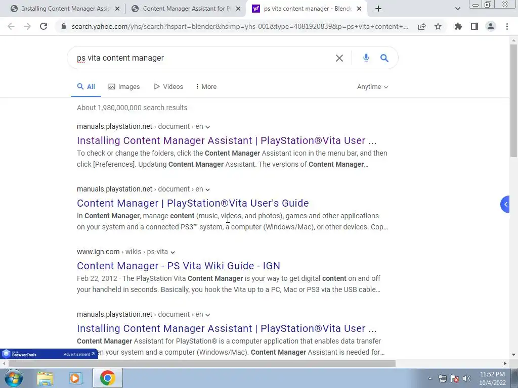Click horizontal scrollbar right arrow

(x=505, y=363)
